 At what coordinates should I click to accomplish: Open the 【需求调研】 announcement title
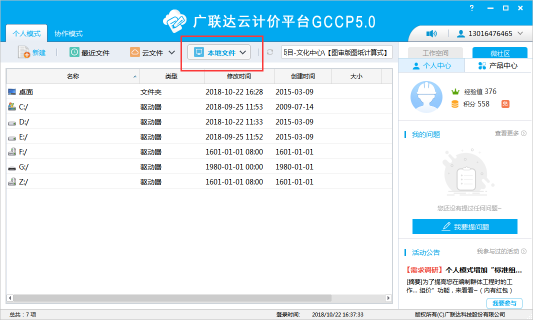tap(464, 270)
